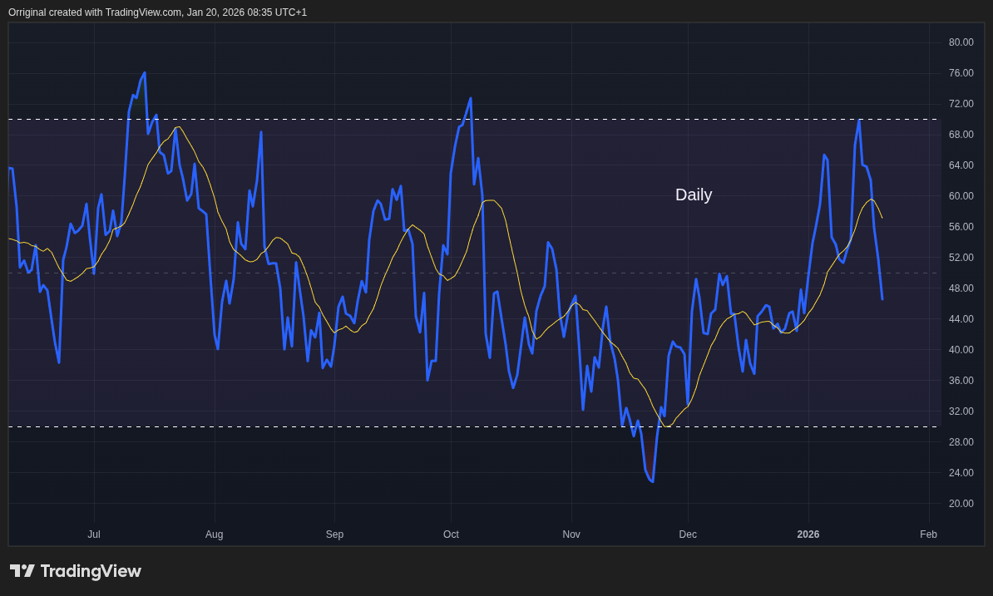This screenshot has width=993, height=596.
Task: Click the Oct time axis label
Action: click(451, 534)
